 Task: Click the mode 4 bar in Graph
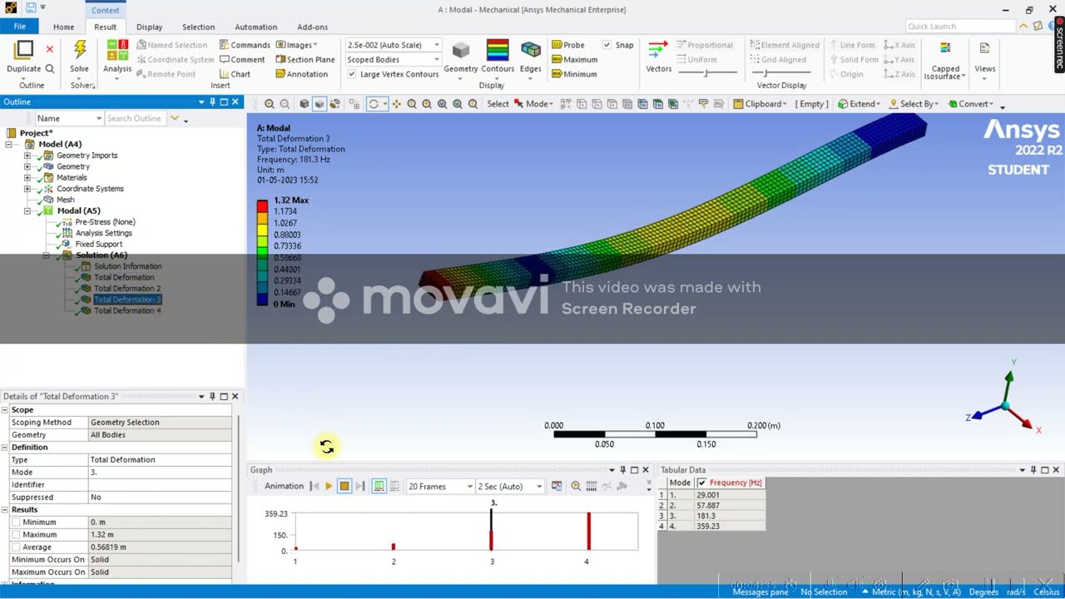tap(589, 531)
